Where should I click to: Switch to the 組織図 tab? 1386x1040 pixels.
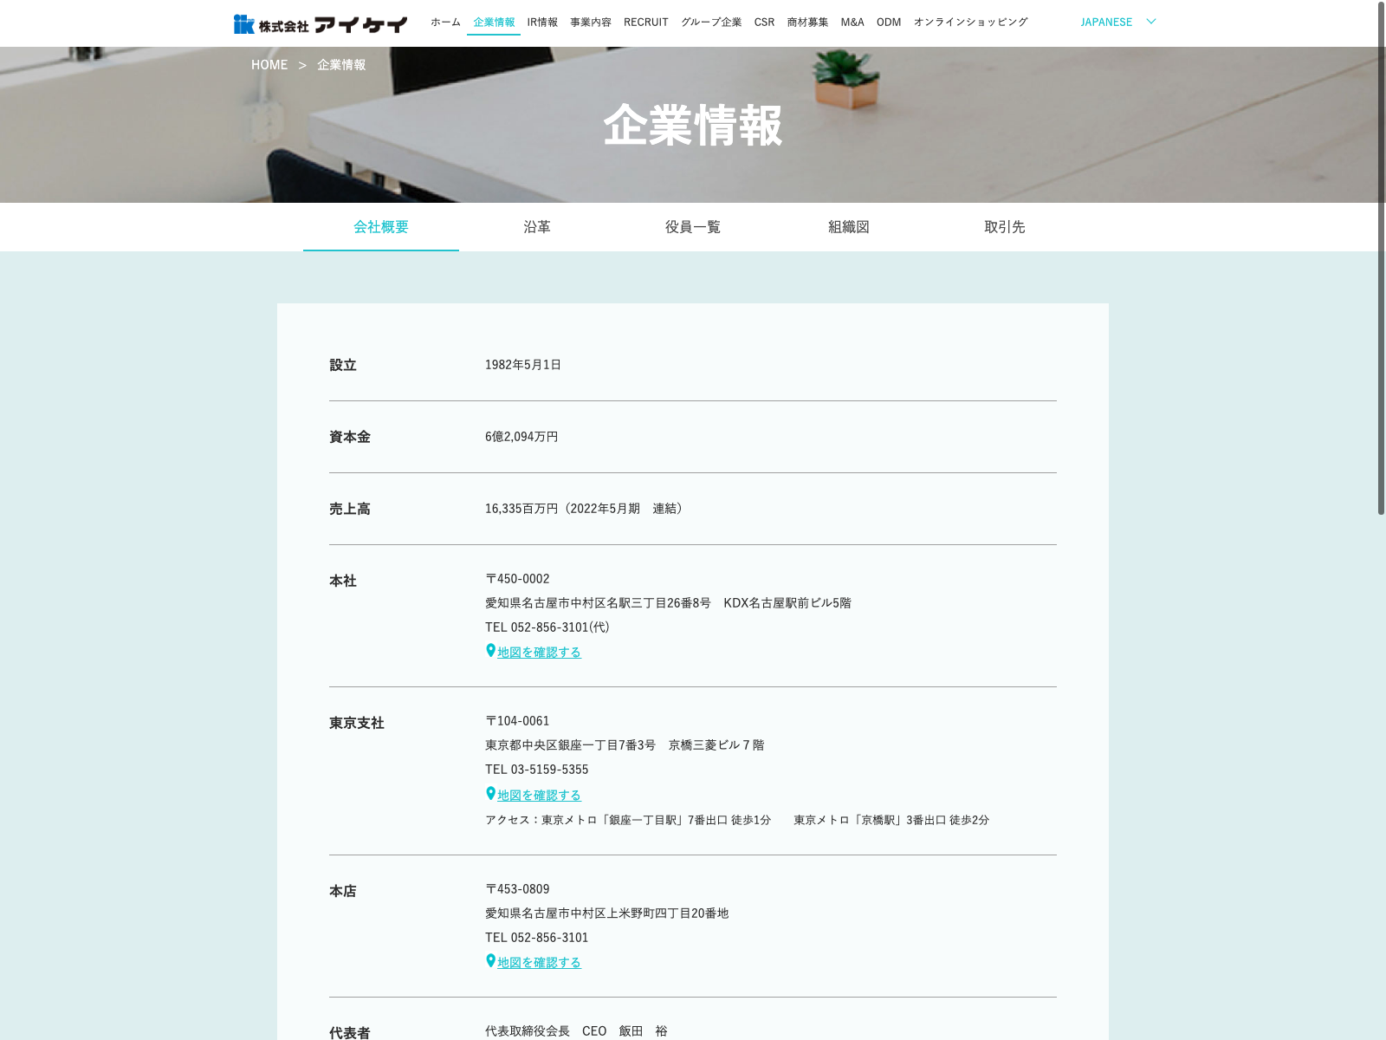point(849,227)
